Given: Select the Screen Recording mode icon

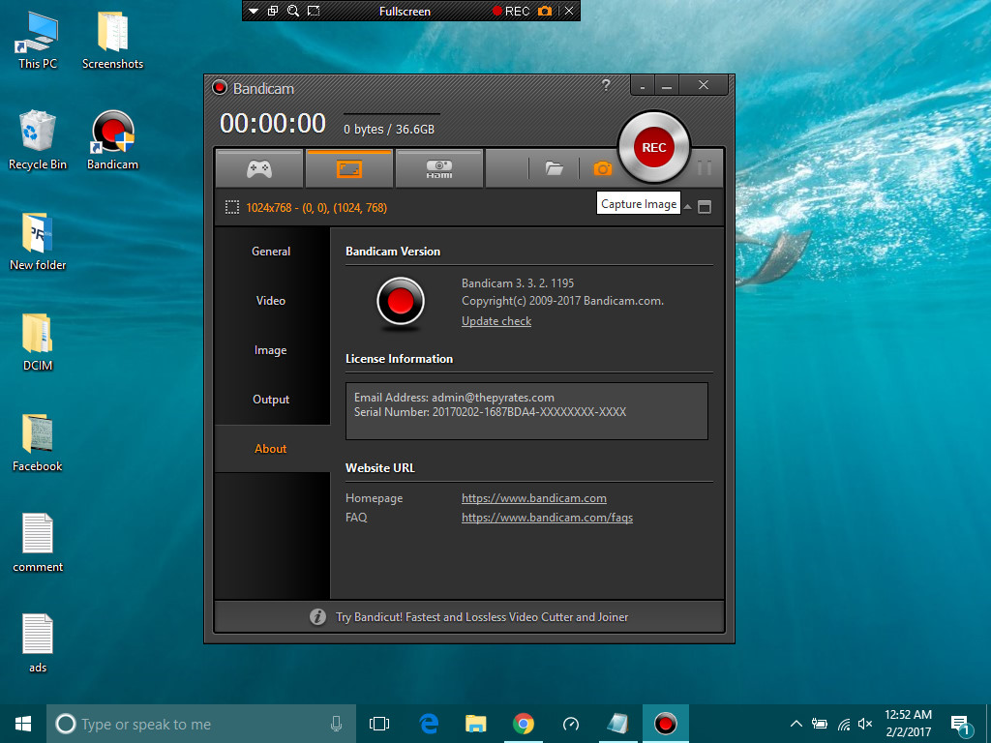Looking at the screenshot, I should click(348, 168).
